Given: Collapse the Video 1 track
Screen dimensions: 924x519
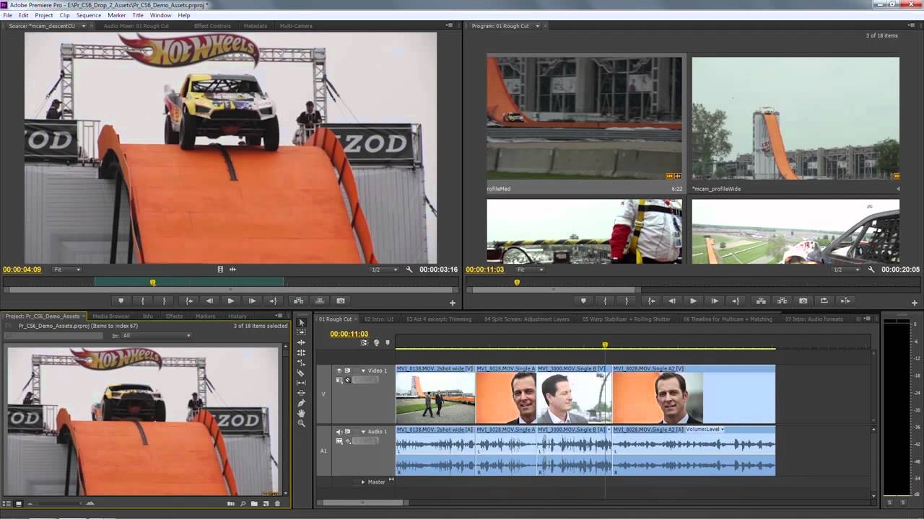Looking at the screenshot, I should (x=363, y=371).
